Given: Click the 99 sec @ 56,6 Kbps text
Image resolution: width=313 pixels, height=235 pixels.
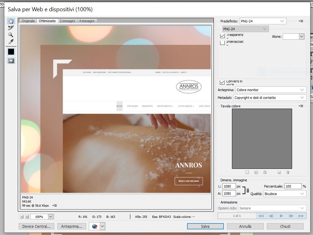Looking at the screenshot, I should (x=35, y=205).
